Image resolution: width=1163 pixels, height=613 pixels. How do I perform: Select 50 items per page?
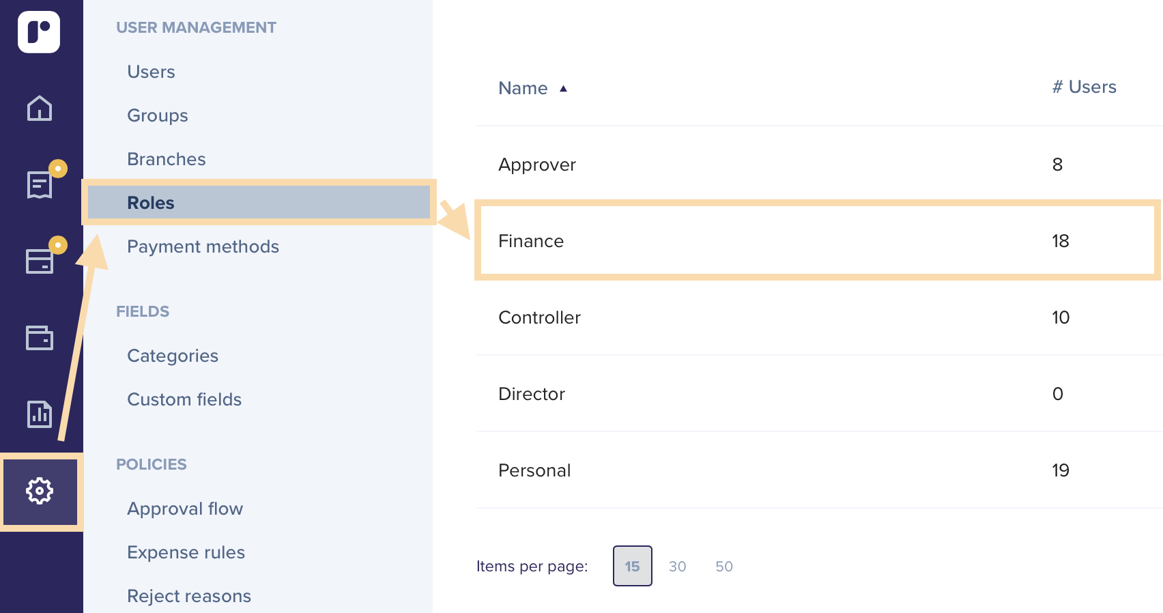723,566
